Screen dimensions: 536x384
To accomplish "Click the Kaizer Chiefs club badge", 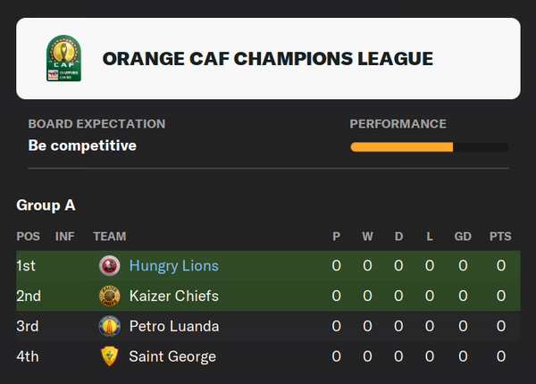I will tap(109, 296).
